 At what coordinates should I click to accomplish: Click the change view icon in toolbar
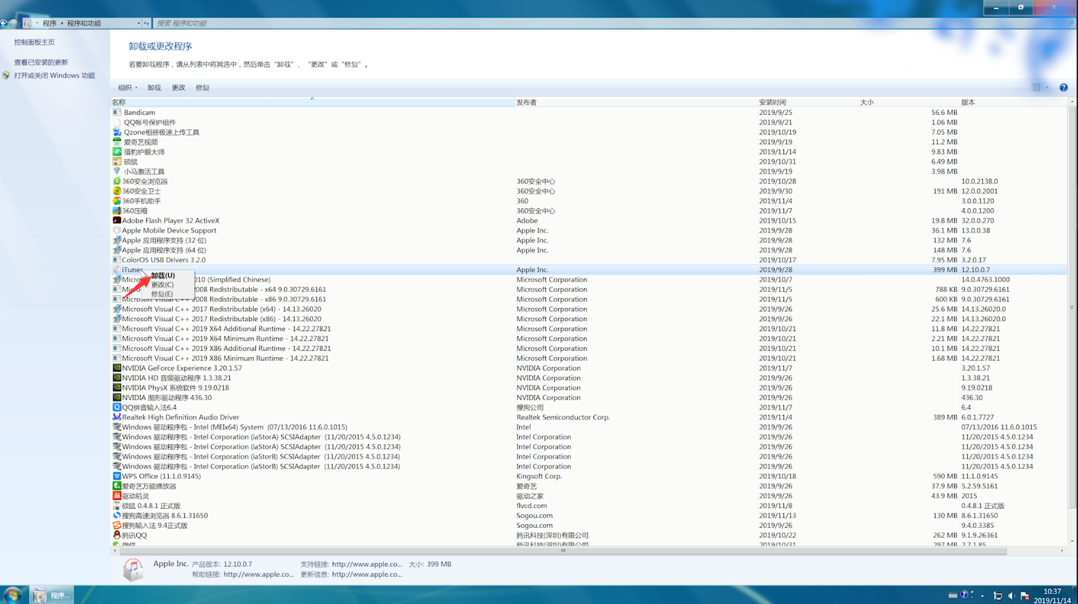[1036, 87]
